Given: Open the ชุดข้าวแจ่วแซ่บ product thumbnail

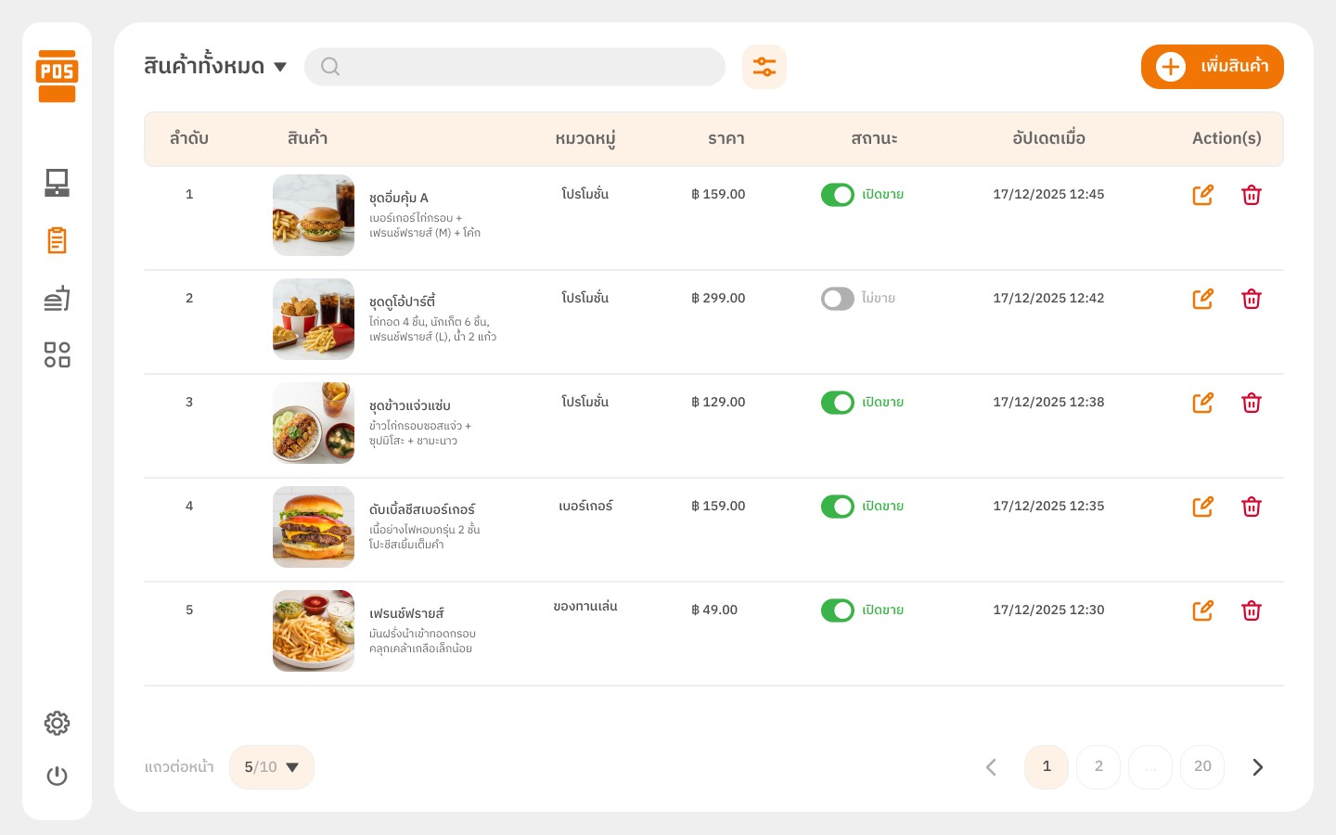Looking at the screenshot, I should (x=314, y=423).
